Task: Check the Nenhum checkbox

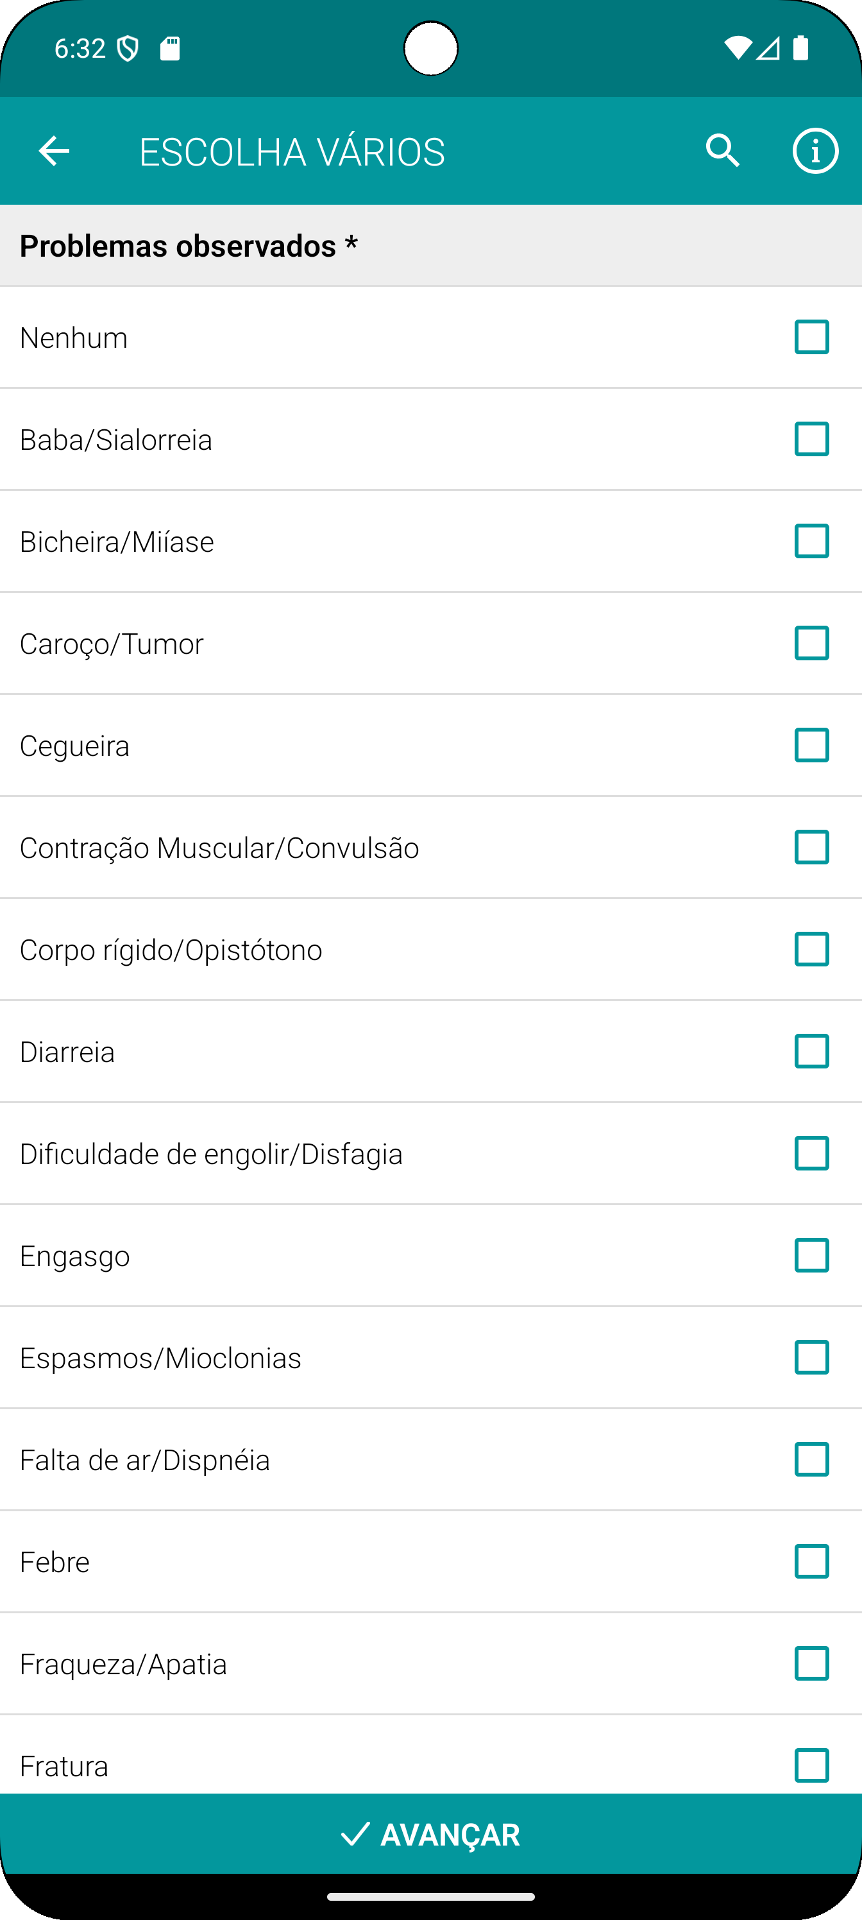Action: pyautogui.click(x=811, y=337)
